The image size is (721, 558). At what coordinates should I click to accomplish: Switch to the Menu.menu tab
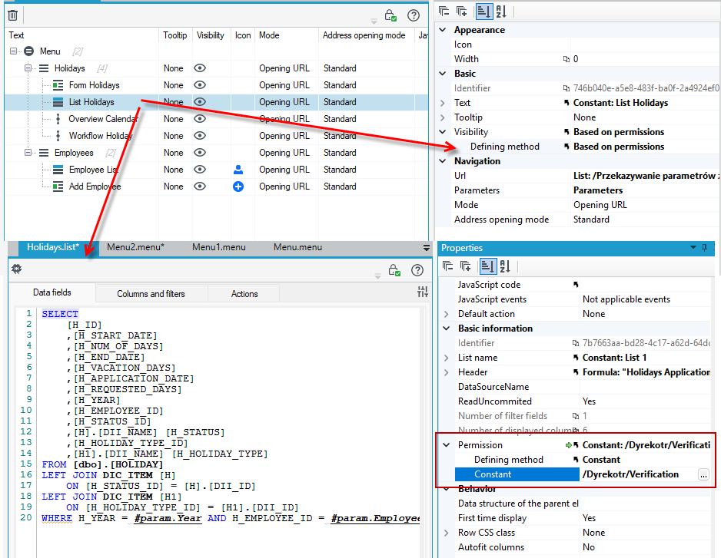298,247
